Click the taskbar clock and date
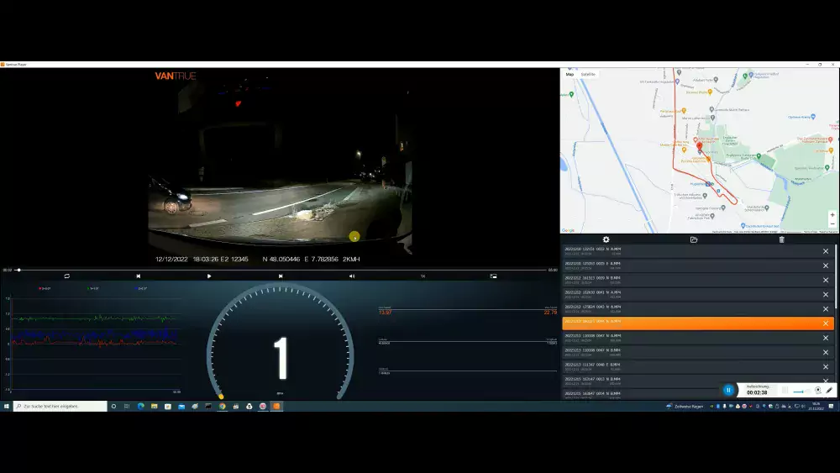Image resolution: width=840 pixels, height=473 pixels. pyautogui.click(x=816, y=407)
